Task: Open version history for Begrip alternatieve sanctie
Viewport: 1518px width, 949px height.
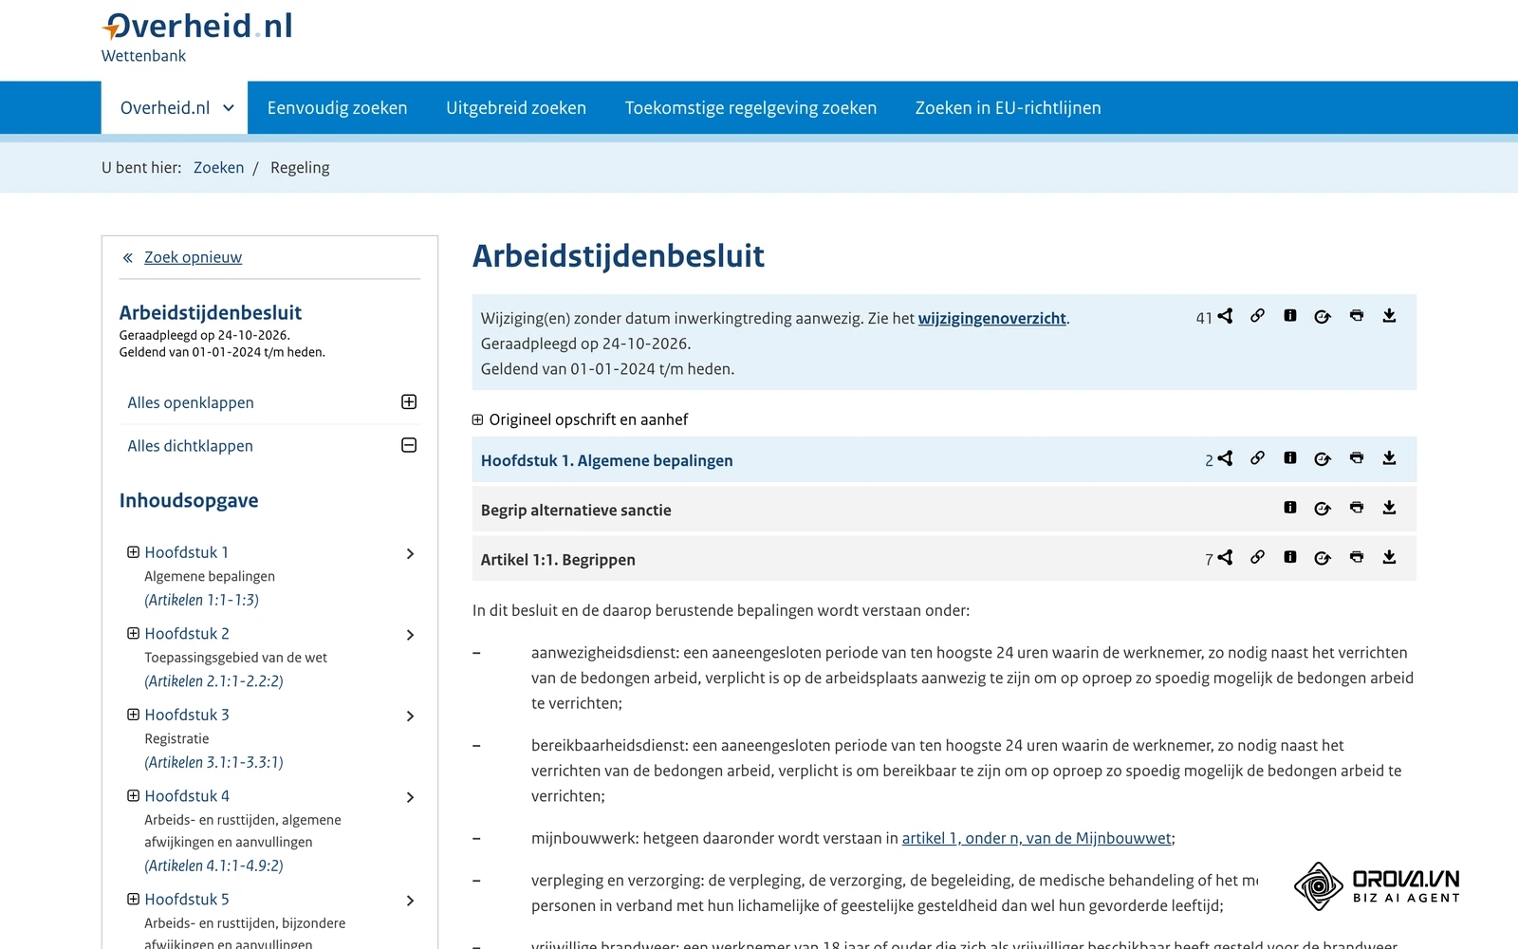Action: tap(1323, 509)
